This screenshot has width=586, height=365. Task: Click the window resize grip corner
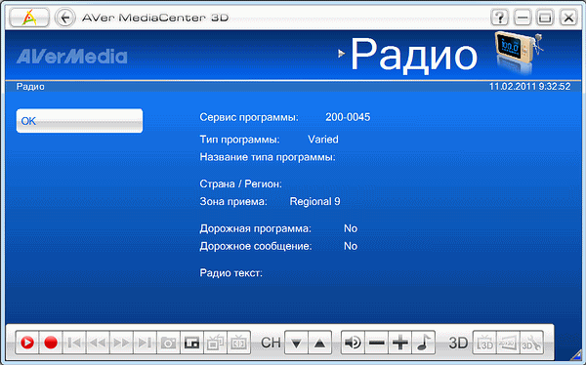575,354
